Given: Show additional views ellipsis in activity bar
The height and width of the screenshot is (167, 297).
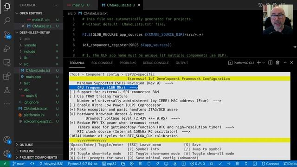Looking at the screenshot, I should point(7,104).
